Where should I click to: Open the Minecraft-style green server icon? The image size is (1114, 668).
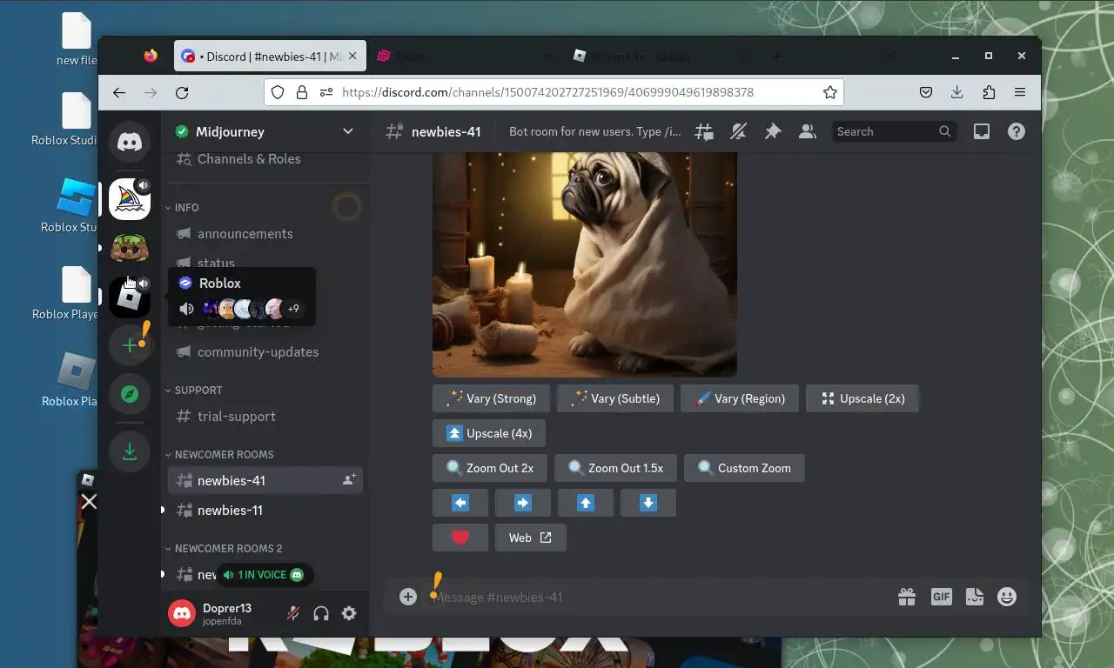point(130,249)
